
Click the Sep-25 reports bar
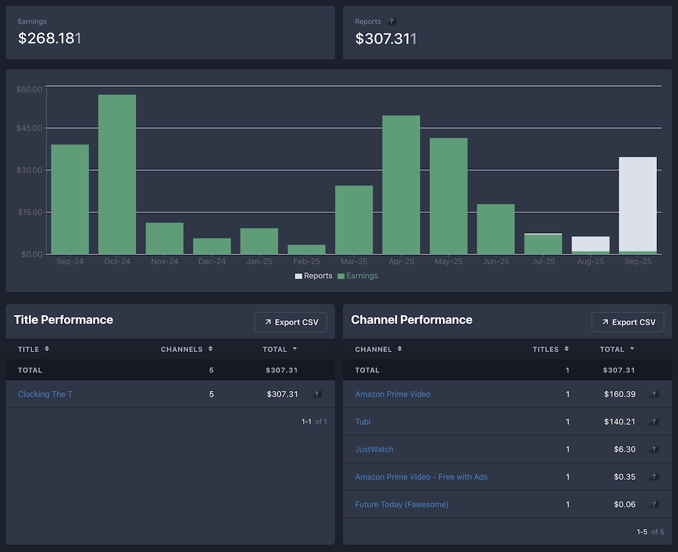pos(638,203)
